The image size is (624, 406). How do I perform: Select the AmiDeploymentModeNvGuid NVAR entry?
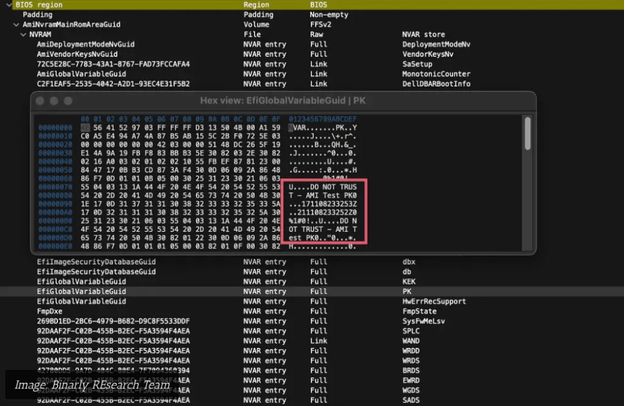coord(85,45)
